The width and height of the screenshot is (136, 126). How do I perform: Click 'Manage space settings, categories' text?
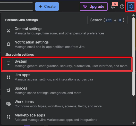[x=48, y=93]
